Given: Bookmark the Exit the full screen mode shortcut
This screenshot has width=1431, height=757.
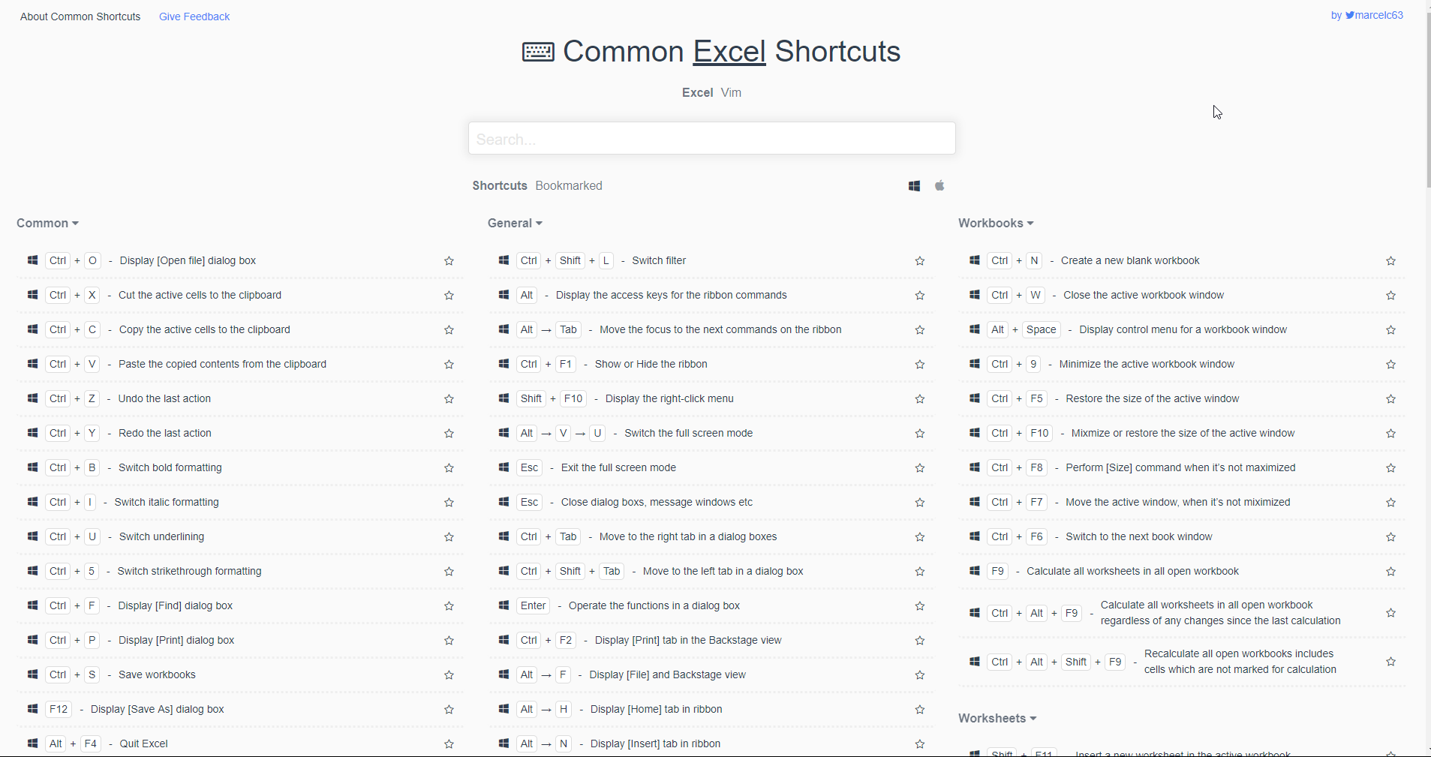Looking at the screenshot, I should point(920,468).
